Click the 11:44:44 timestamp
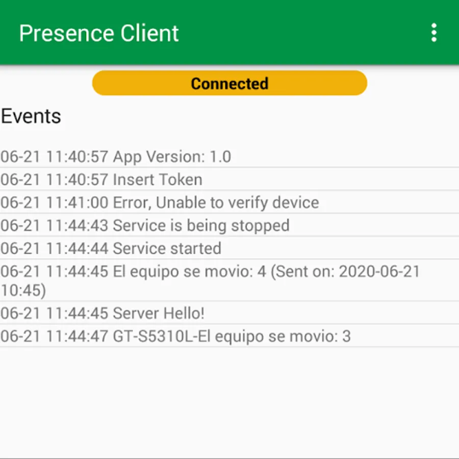The height and width of the screenshot is (459, 459). [x=77, y=248]
